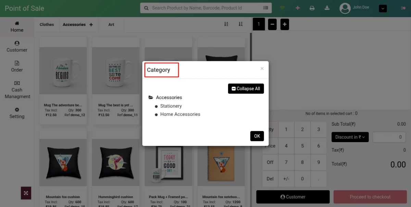411x207 pixels.
Task: Click the product search input field
Action: point(206,8)
